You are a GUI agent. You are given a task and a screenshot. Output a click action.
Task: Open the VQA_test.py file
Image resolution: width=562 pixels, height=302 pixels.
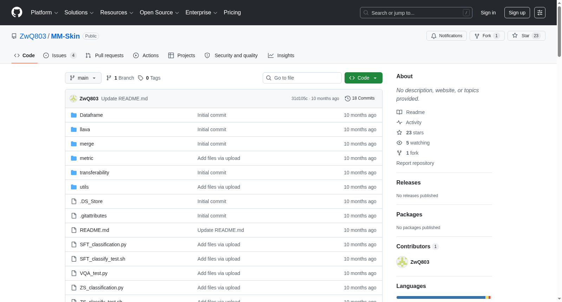[94, 273]
